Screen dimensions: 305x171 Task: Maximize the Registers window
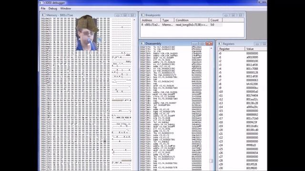pos(264,44)
